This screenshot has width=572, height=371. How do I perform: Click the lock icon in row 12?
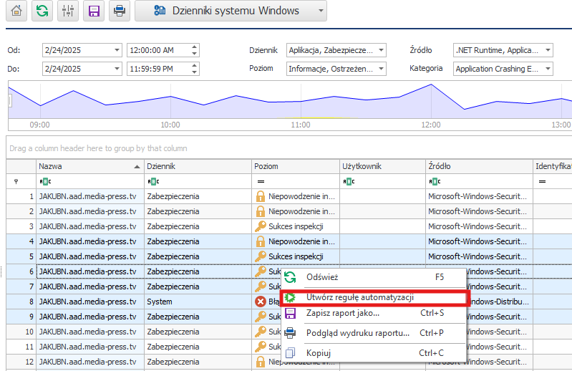[260, 362]
